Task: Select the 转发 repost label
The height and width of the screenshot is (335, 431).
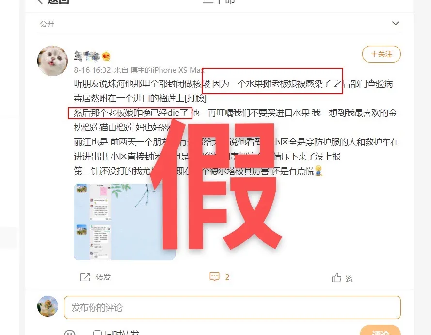Action: [x=103, y=277]
